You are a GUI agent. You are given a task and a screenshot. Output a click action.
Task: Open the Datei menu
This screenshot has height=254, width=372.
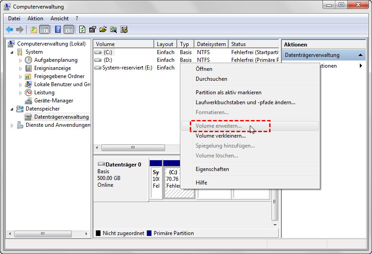[x=14, y=18]
